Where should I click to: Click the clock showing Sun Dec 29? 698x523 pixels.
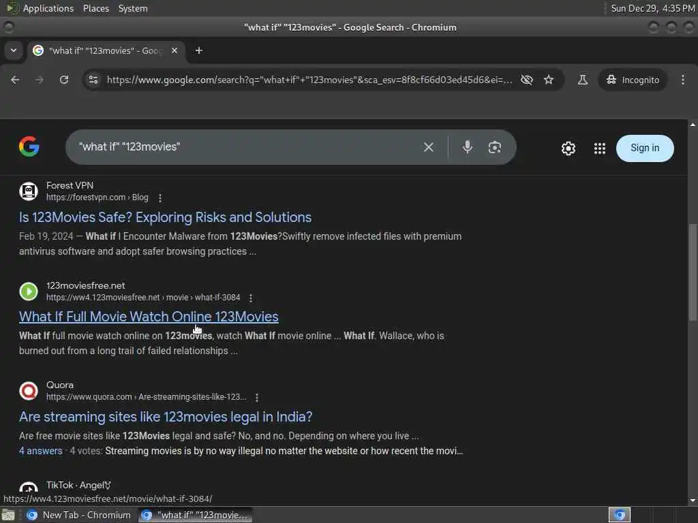click(x=652, y=8)
